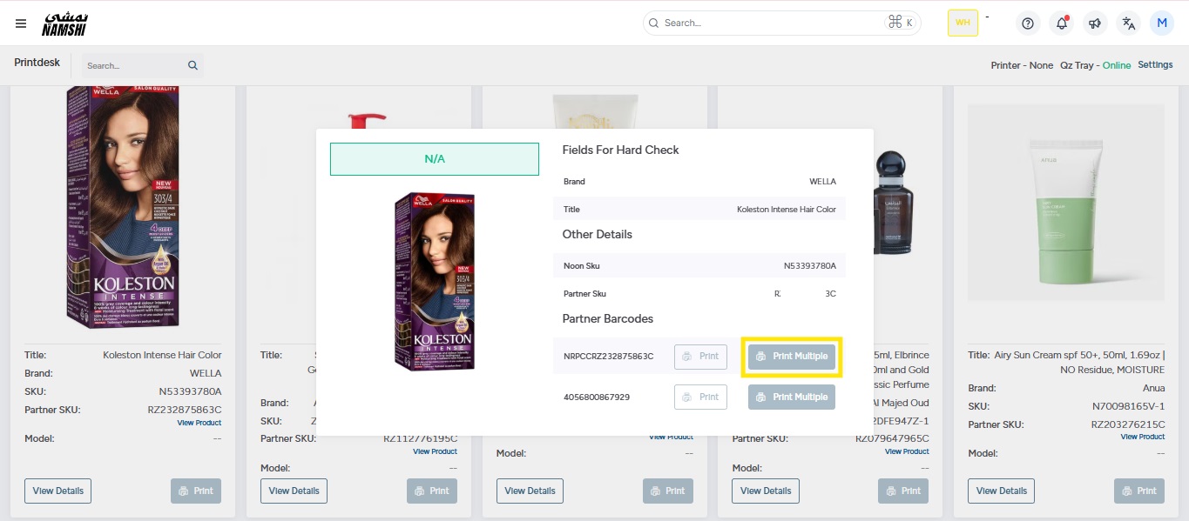Open the user profile avatar M
The image size is (1189, 521).
click(1162, 23)
